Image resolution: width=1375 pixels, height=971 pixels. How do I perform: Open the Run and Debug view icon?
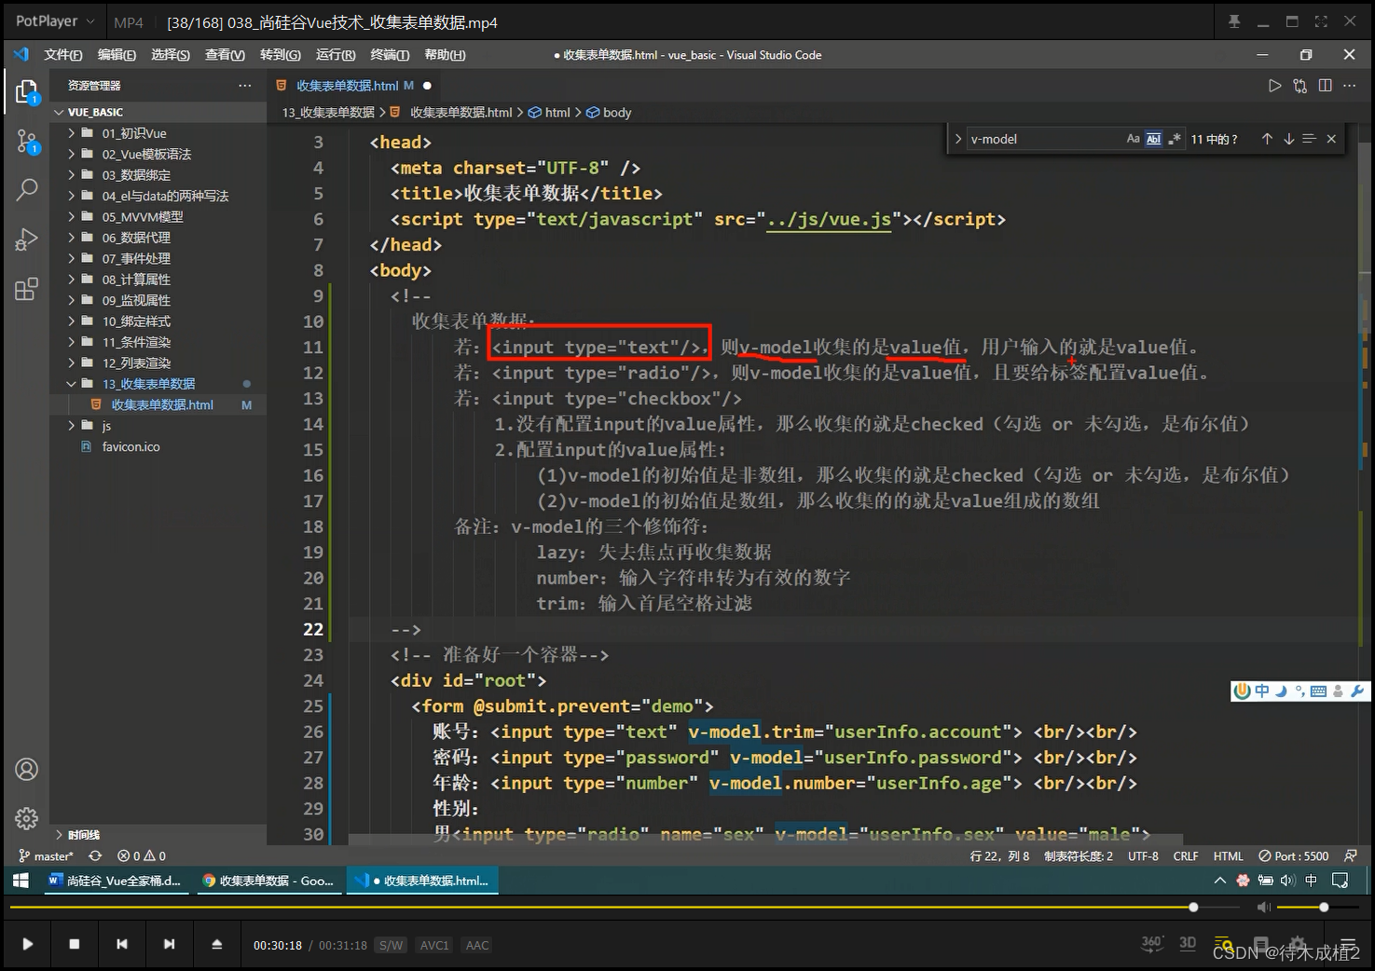(x=26, y=239)
